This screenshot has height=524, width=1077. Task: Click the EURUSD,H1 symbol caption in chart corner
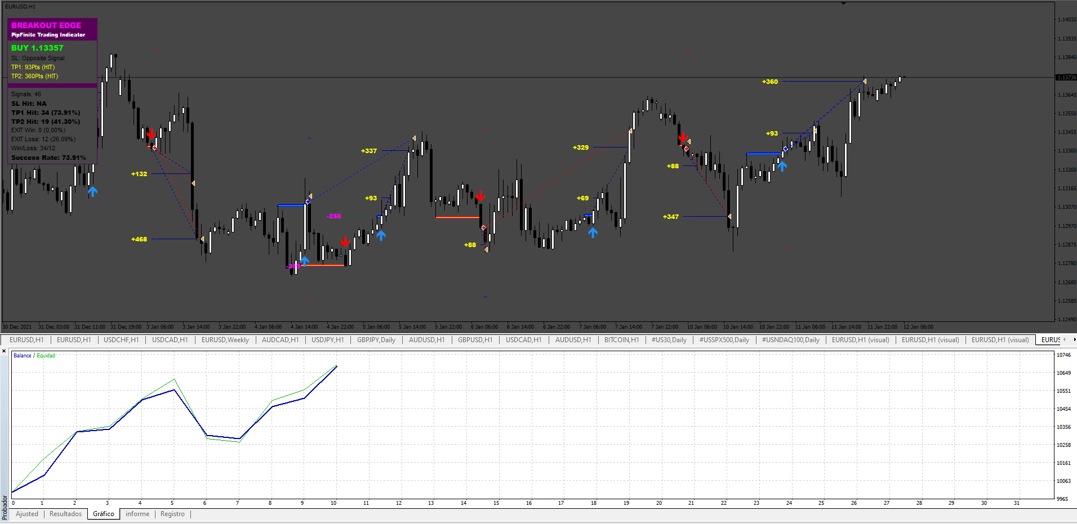coord(20,6)
